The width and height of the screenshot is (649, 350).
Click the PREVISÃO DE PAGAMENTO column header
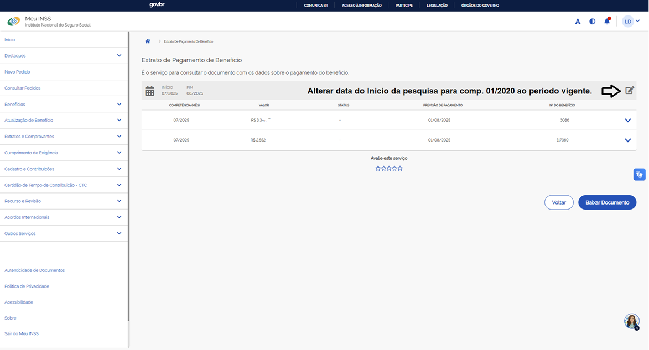443,105
